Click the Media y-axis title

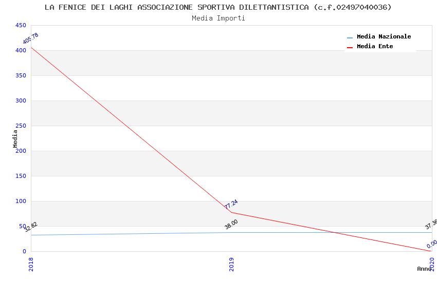(15, 138)
